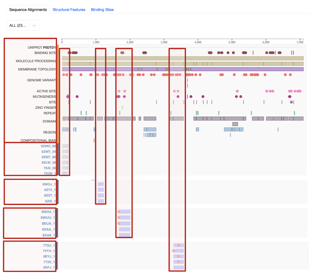Click the dropdown chevron next to ALL

click(x=34, y=25)
